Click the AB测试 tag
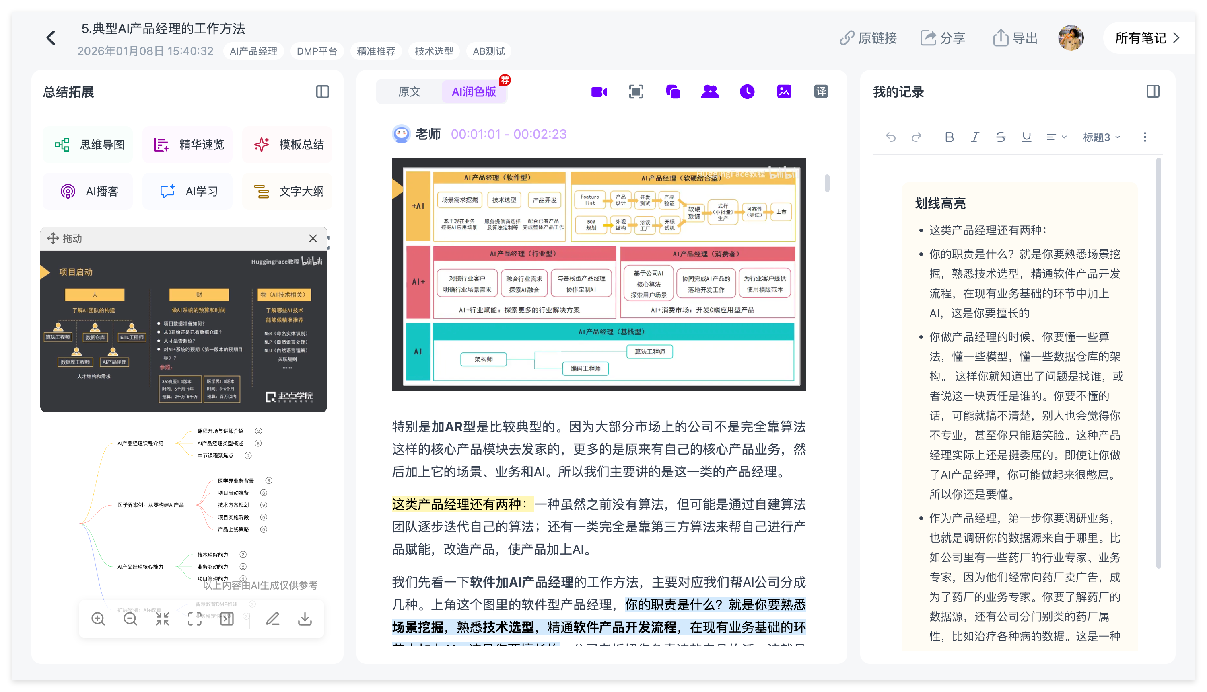The width and height of the screenshot is (1207, 692). [x=488, y=51]
